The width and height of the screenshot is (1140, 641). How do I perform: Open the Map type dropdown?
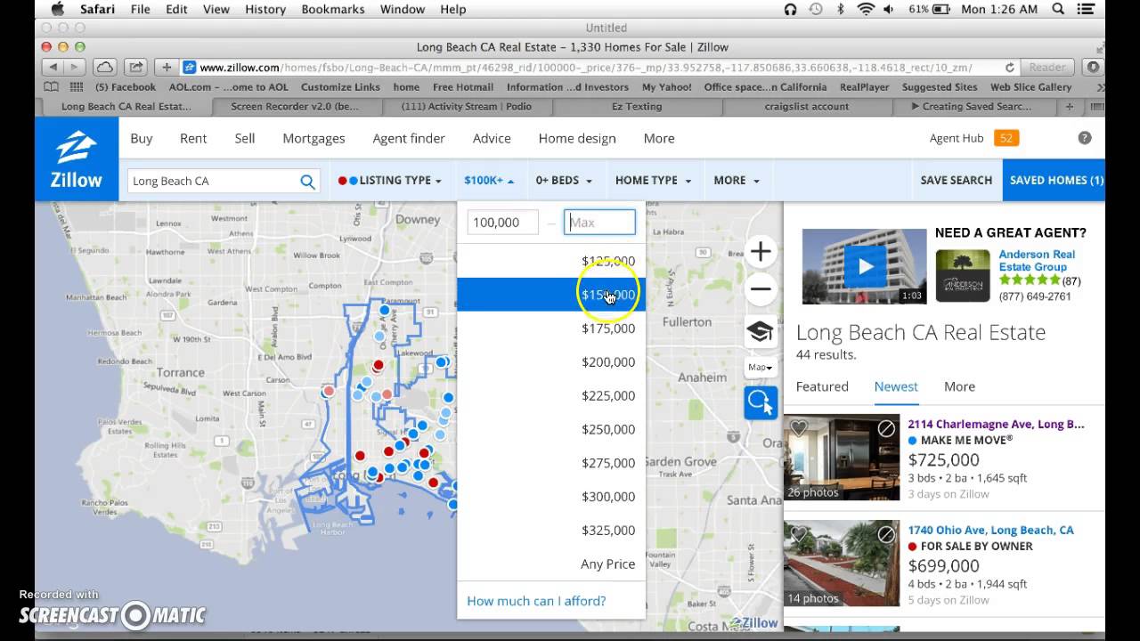tap(760, 367)
